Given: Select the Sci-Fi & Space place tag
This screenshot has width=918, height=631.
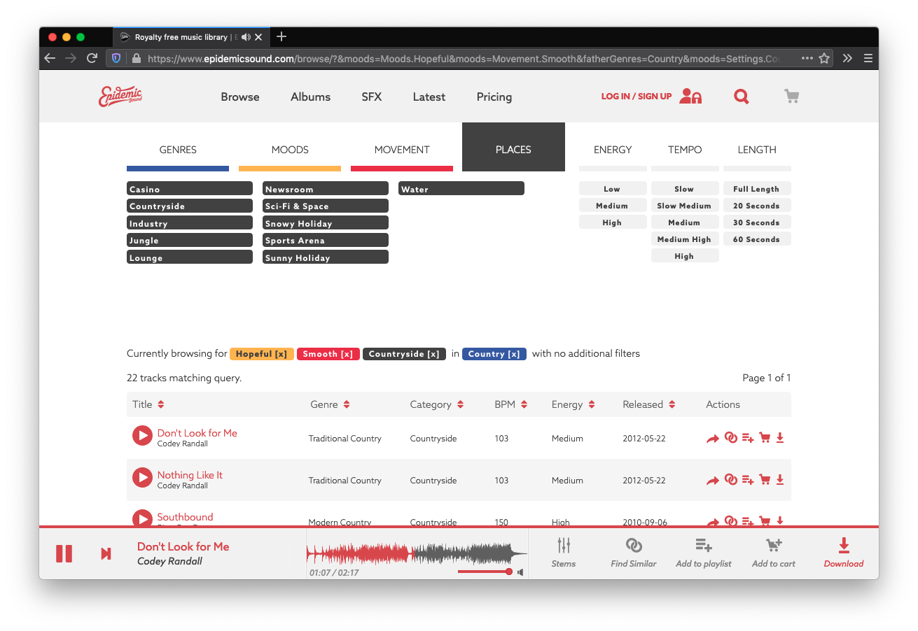Looking at the screenshot, I should pyautogui.click(x=326, y=206).
